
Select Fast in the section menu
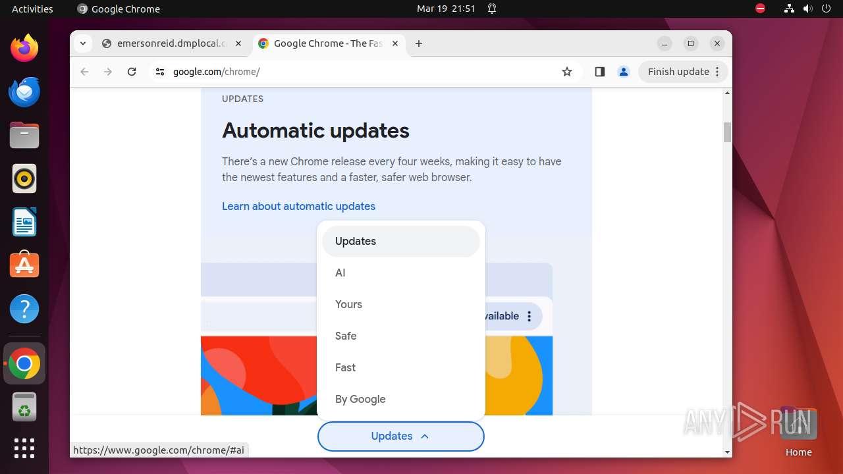coord(401,367)
